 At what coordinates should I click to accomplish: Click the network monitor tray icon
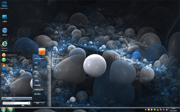[x=164, y=110]
